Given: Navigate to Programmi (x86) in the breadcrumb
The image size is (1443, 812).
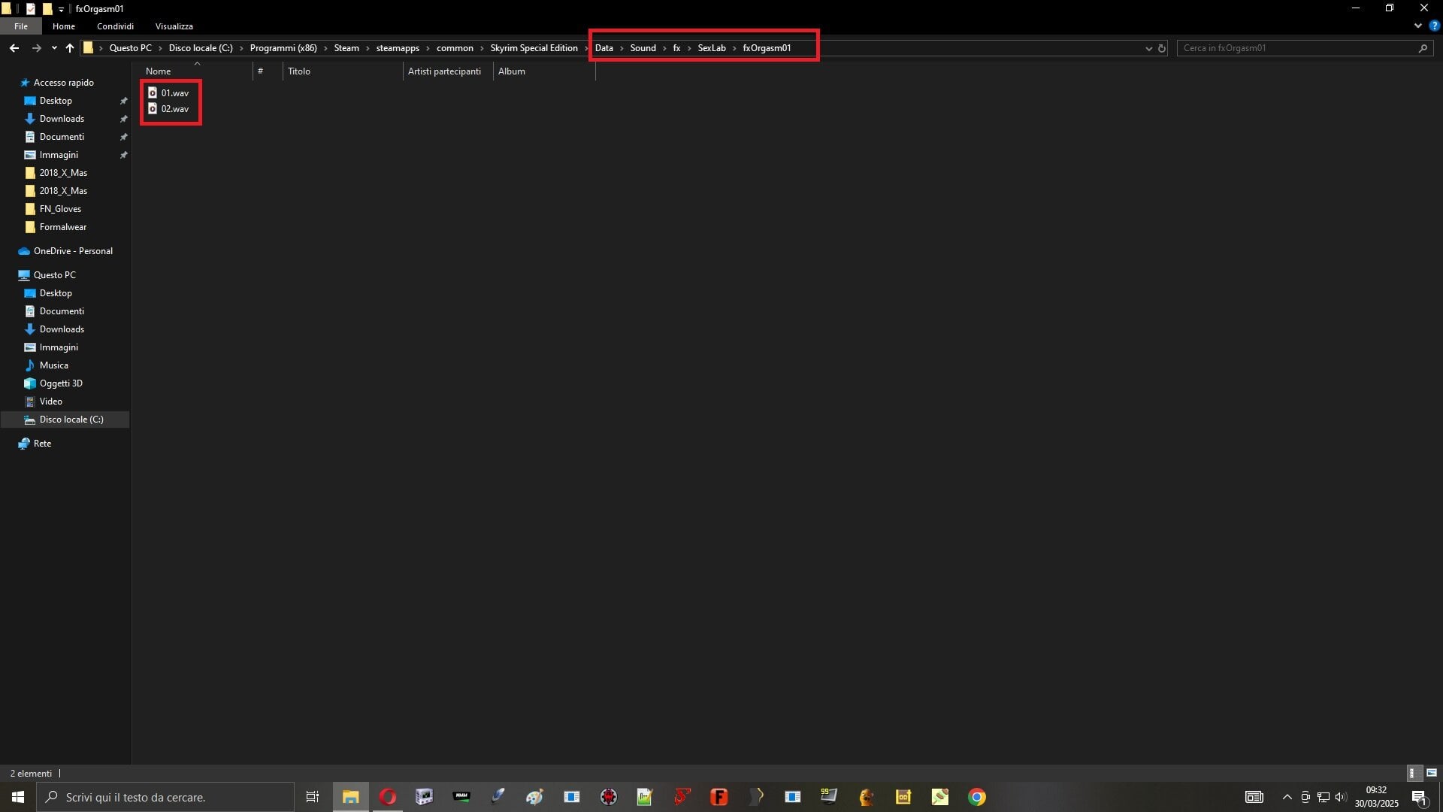Looking at the screenshot, I should (283, 48).
